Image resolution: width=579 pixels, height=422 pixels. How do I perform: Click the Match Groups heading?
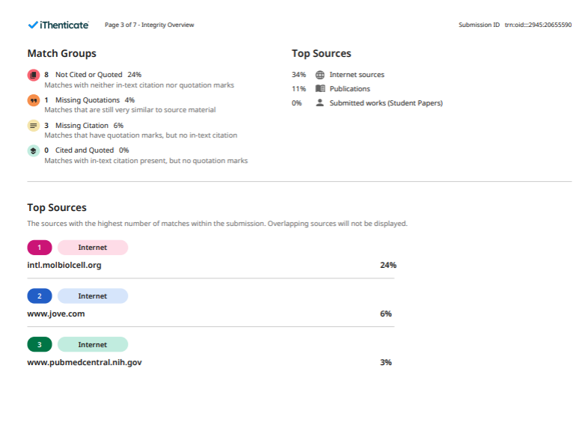pos(61,54)
